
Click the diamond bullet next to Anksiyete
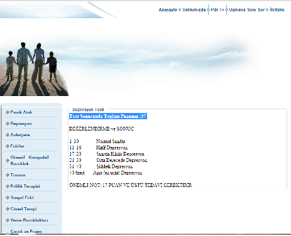click(8, 135)
